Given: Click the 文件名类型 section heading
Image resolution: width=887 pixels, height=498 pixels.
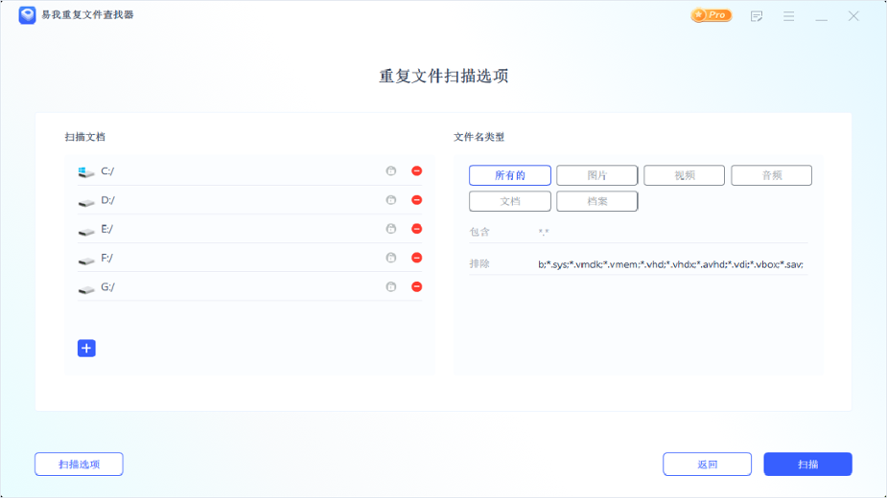Looking at the screenshot, I should tap(479, 137).
